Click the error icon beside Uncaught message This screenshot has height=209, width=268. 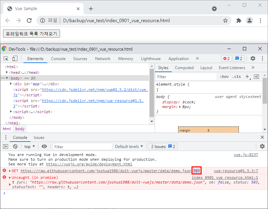(4, 177)
